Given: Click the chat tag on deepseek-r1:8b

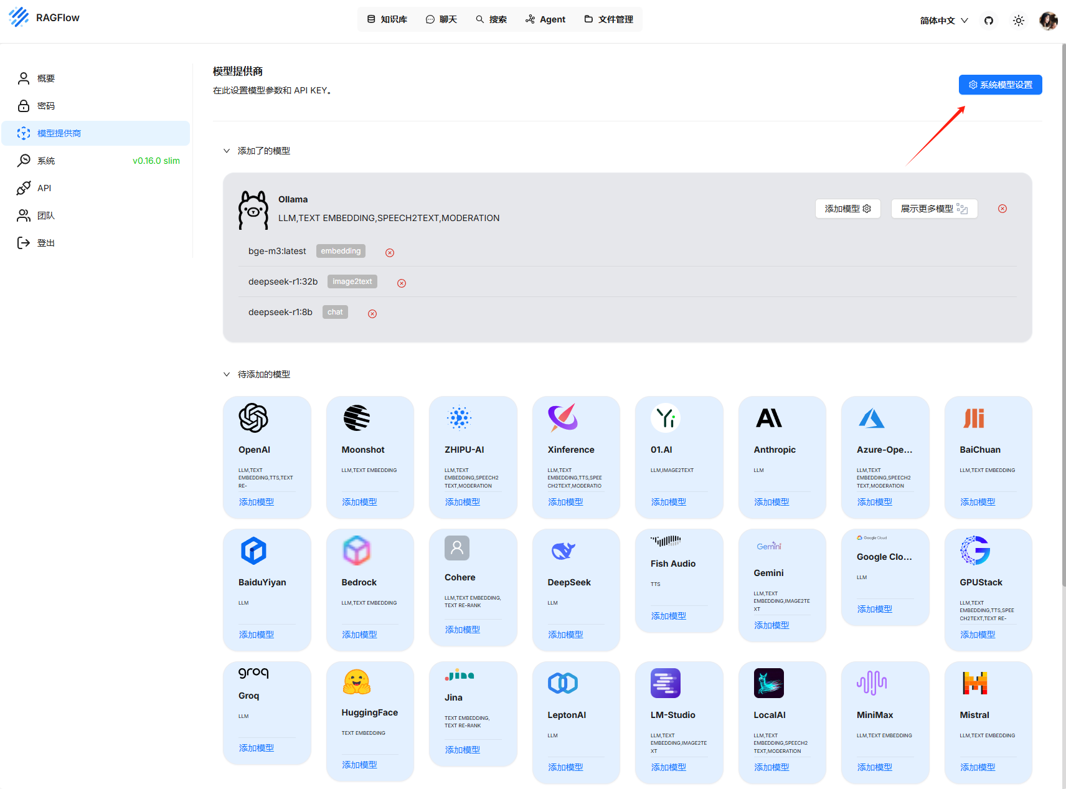Looking at the screenshot, I should click(335, 312).
